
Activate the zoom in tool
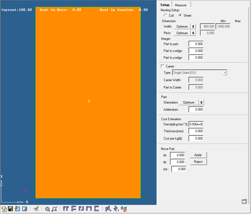click(47, 209)
